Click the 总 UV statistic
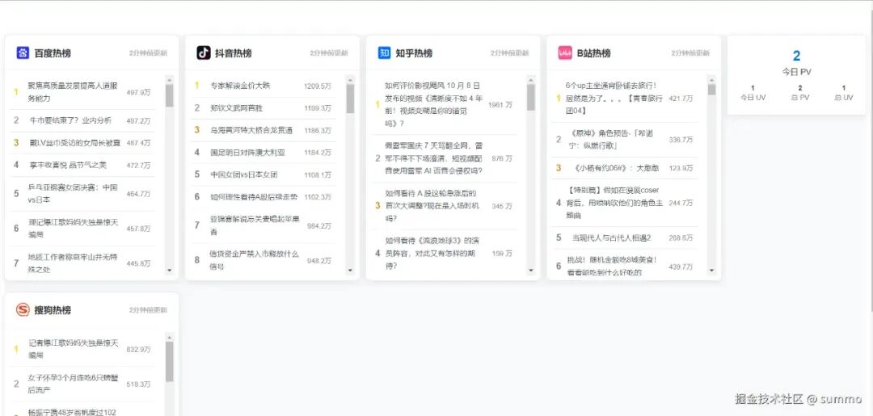Screen dimensions: 873x416 pyautogui.click(x=843, y=93)
